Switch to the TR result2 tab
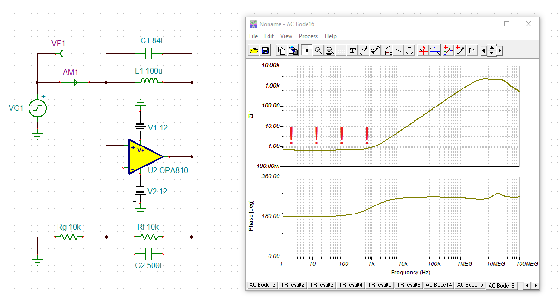Viewport: 558px width, 302px height. pos(292,285)
